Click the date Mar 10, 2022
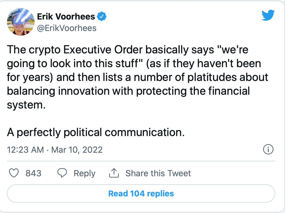The height and width of the screenshot is (213, 285). pos(77,150)
